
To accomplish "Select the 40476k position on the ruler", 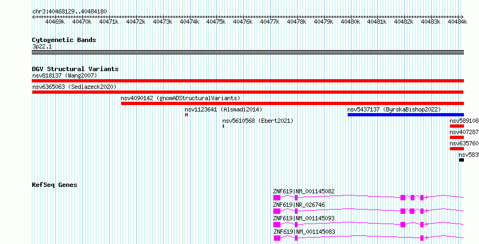I will [x=243, y=22].
